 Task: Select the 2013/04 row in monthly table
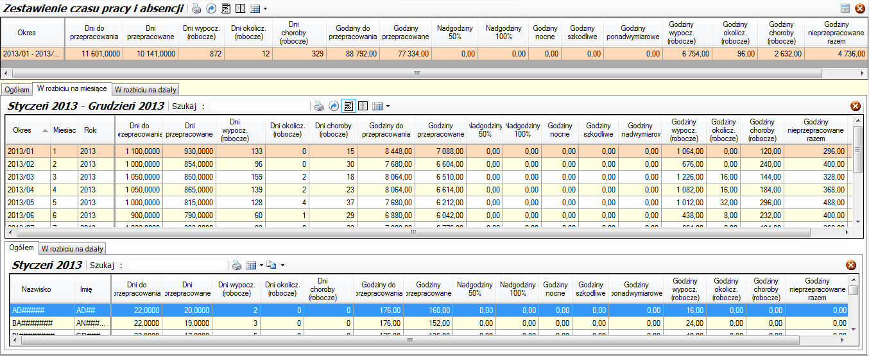pyautogui.click(x=430, y=189)
